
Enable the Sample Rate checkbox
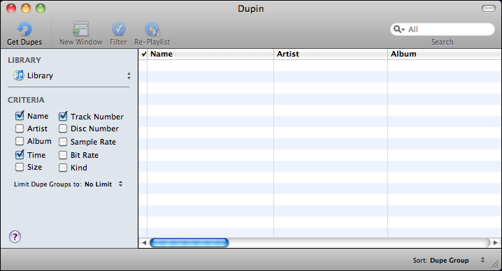63,142
